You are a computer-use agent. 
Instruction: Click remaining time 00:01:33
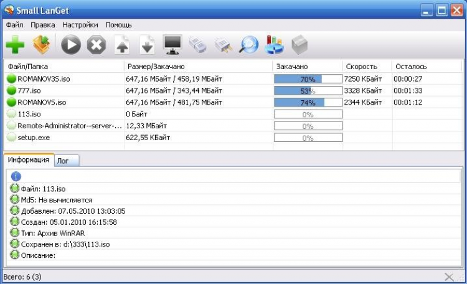(408, 90)
